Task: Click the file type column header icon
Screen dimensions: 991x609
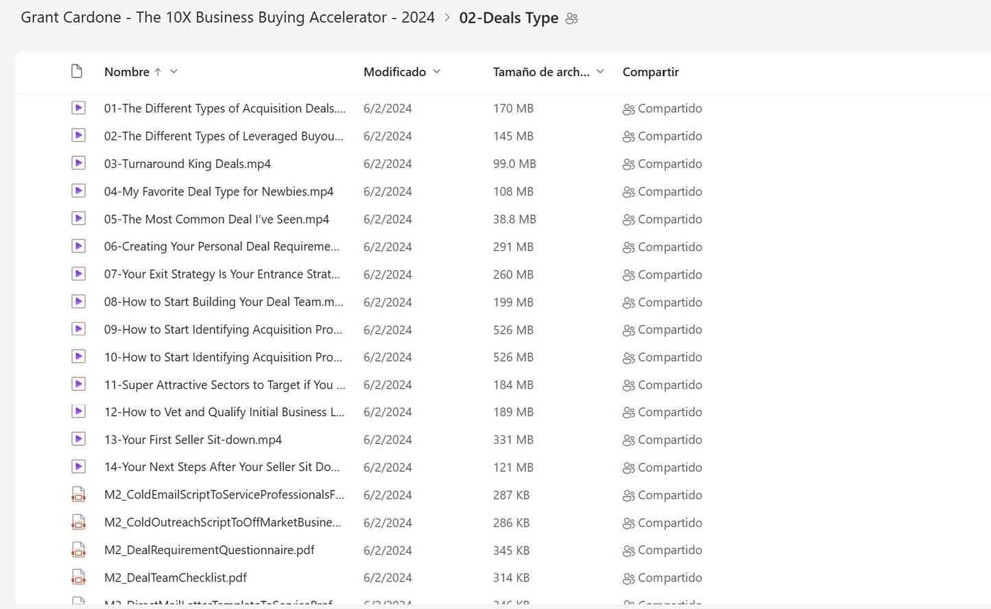Action: coord(77,71)
